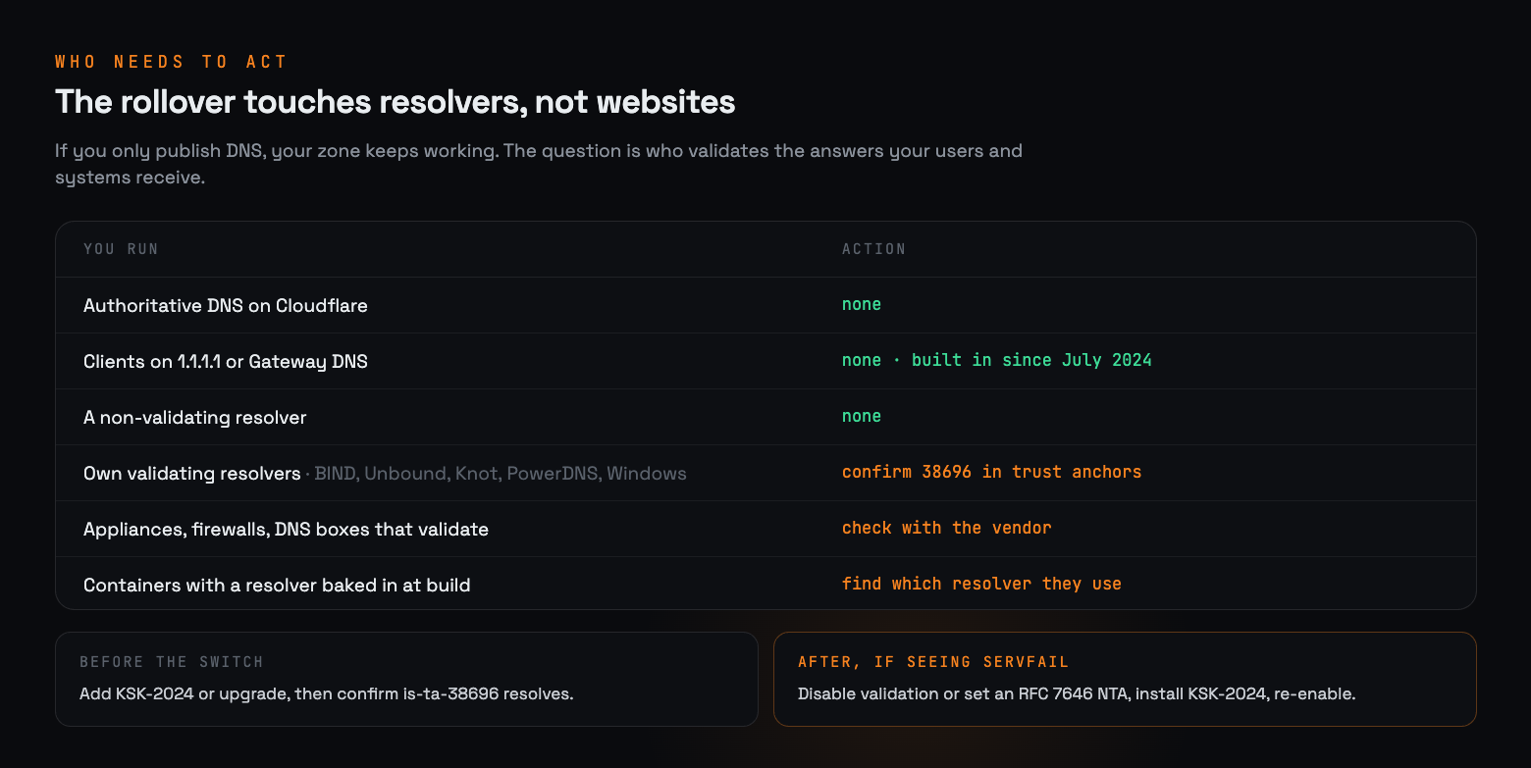Click the "BIND, Unbound, Knot, PowerDNS, Windows" list

tap(501, 473)
